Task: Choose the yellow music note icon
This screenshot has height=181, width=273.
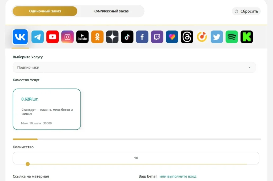Action: [x=202, y=37]
